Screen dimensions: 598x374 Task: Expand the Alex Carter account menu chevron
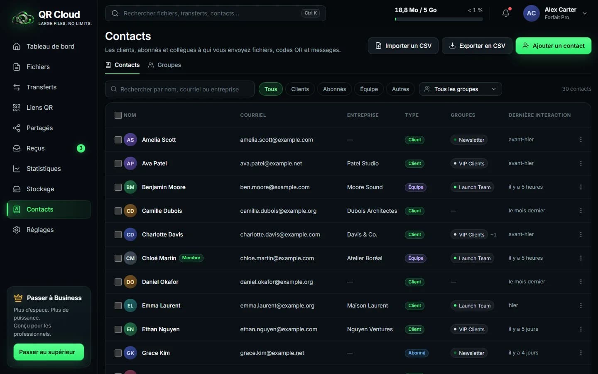point(585,13)
